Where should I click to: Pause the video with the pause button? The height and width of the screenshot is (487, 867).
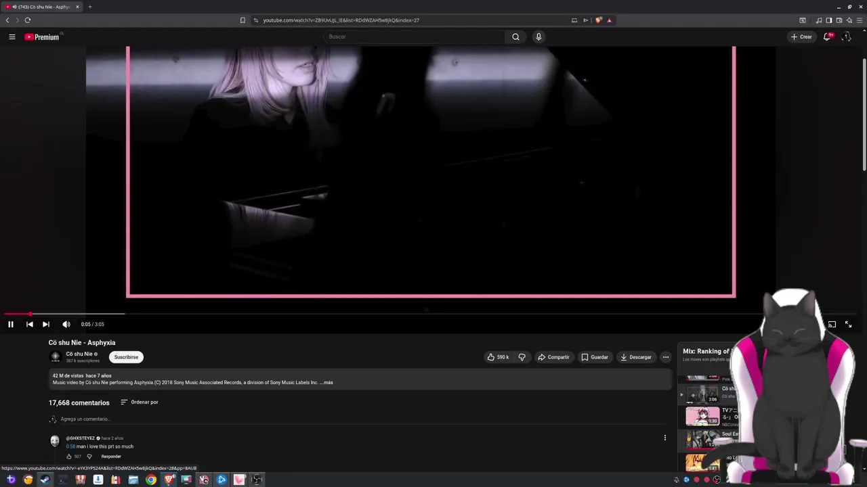point(11,325)
